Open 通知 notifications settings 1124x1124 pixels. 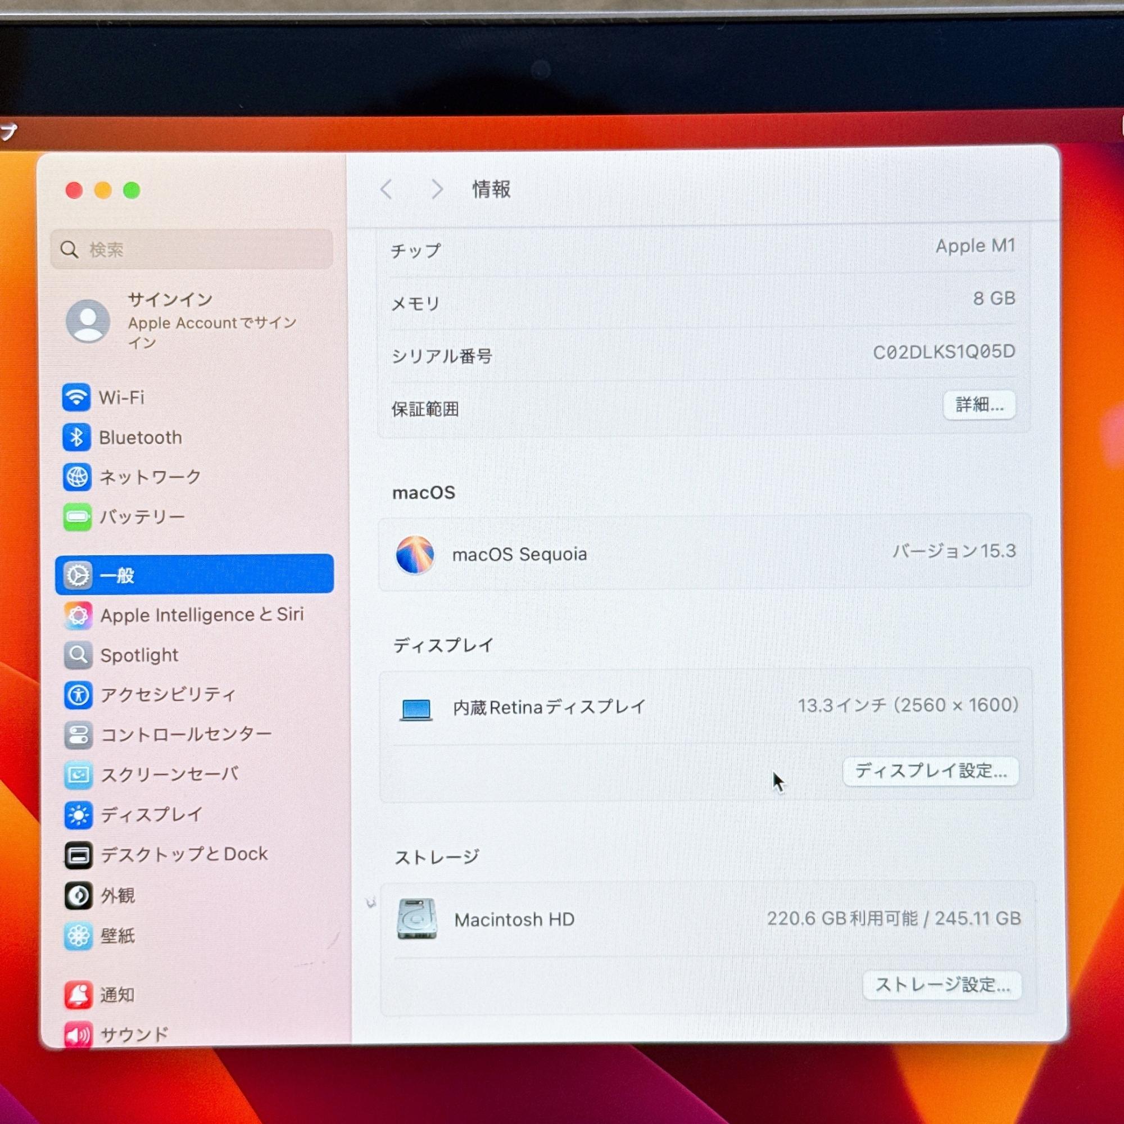click(x=117, y=995)
